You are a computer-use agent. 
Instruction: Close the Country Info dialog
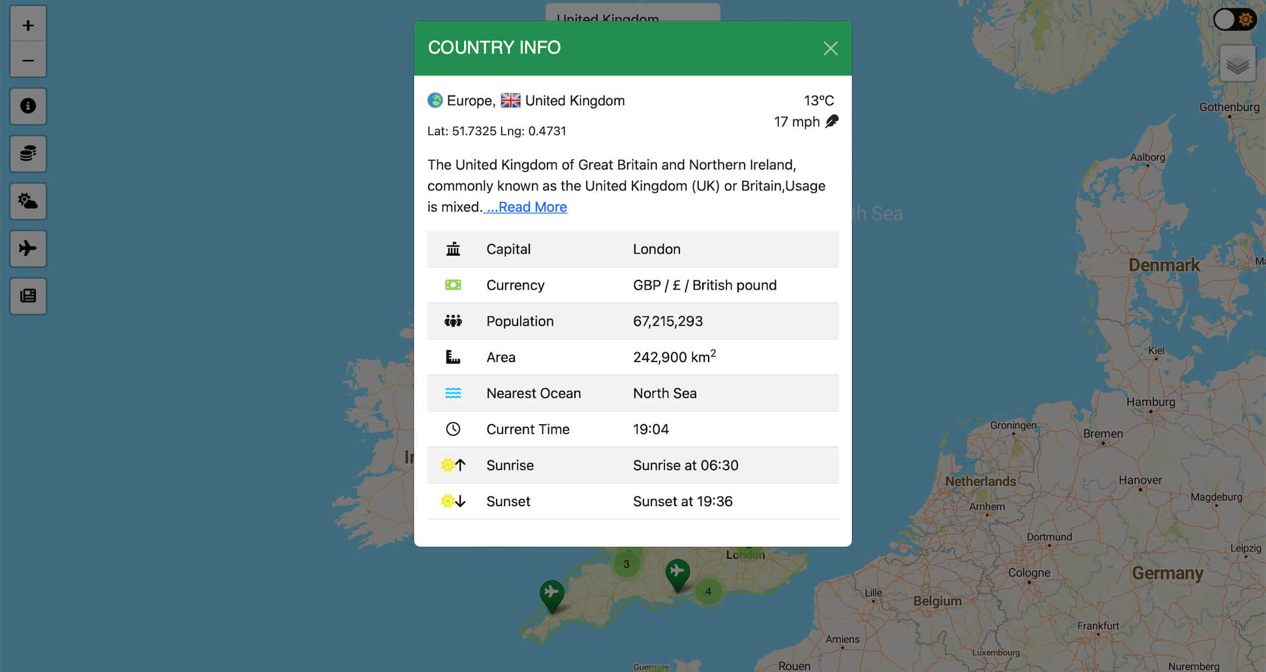[x=830, y=48]
